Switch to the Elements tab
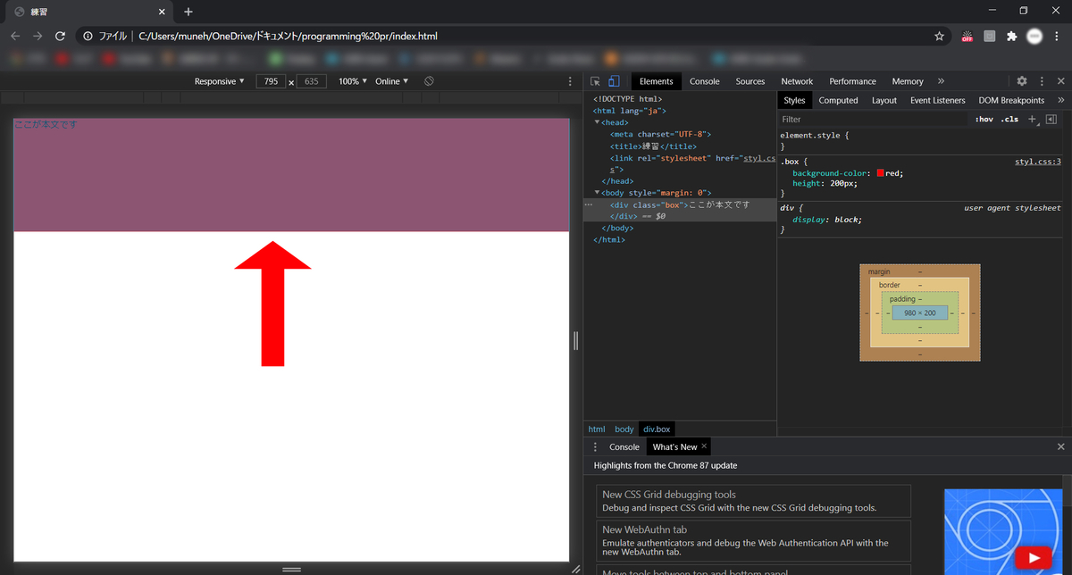 click(657, 81)
